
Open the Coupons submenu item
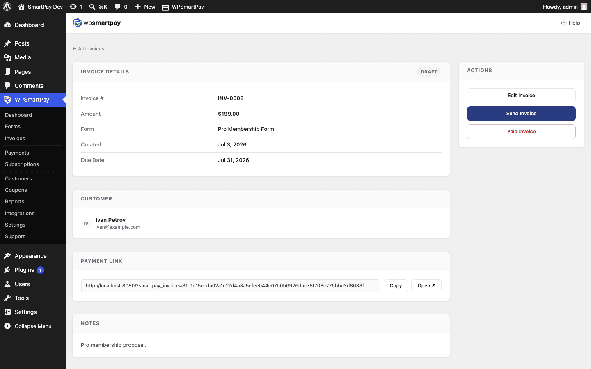point(16,190)
